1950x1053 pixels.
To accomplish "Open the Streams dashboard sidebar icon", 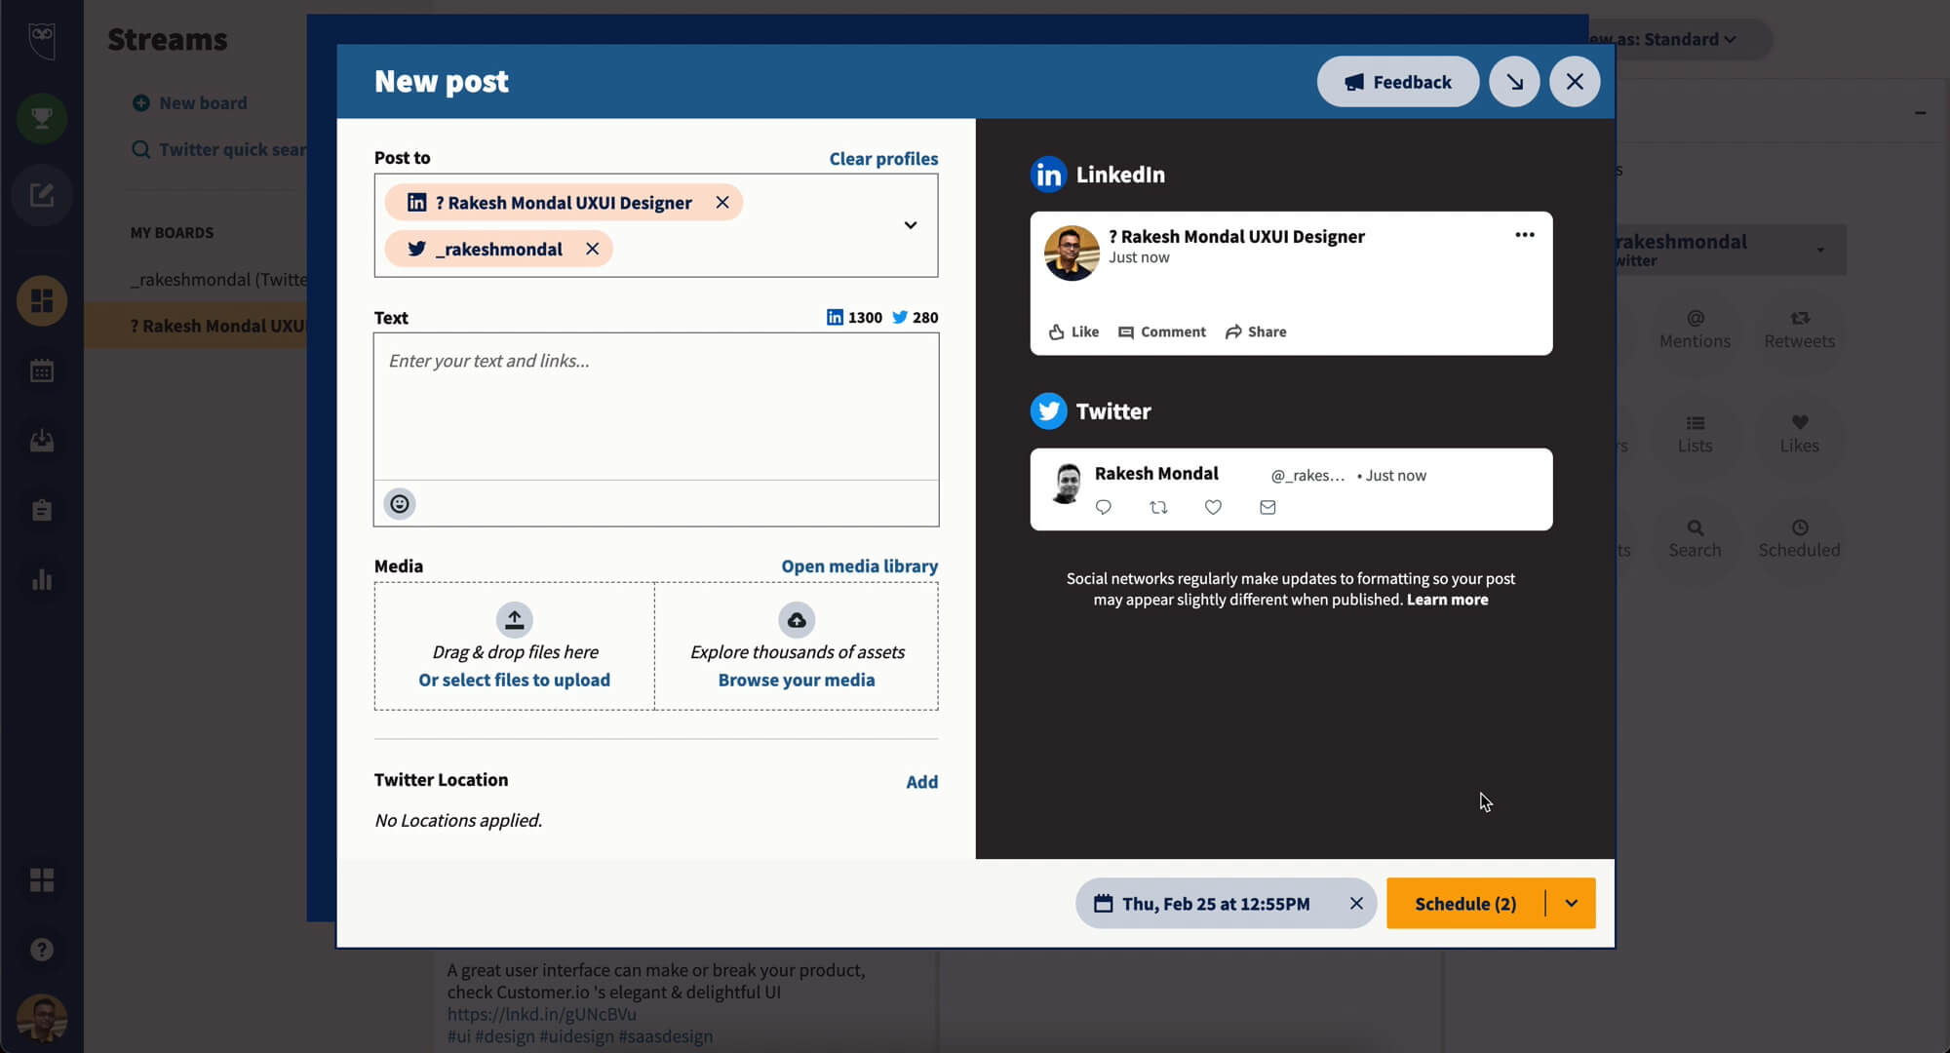I will pos(42,300).
